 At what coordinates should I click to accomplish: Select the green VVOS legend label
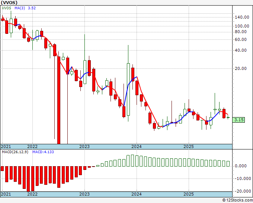pyautogui.click(x=7, y=8)
